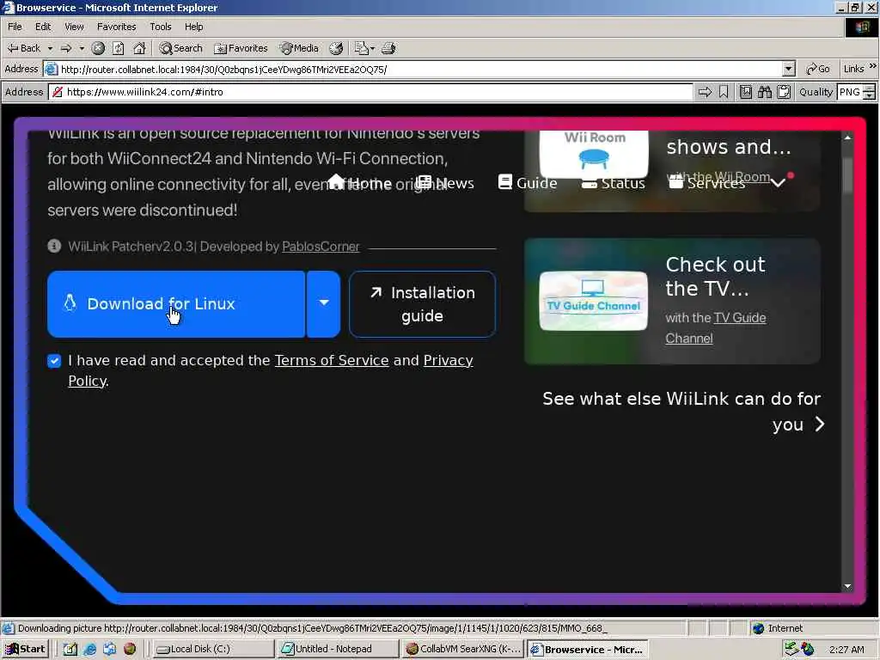Open the TV Guide Channel thumbnail
Screen dimensions: 880x660
click(593, 301)
